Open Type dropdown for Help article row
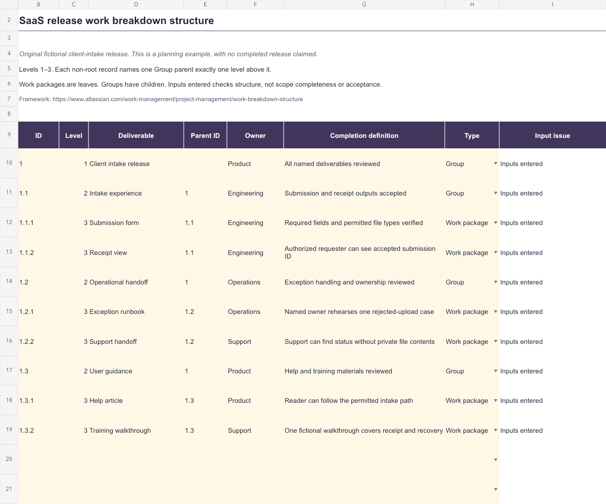Viewport: 606px width, 504px height. 495,401
